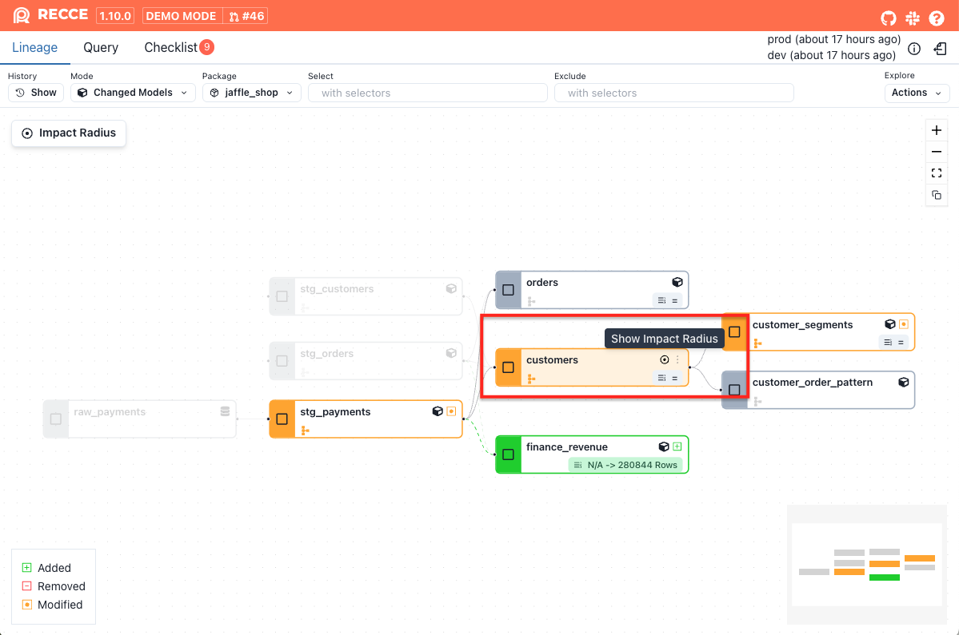Zoom in on the lineage graph
The width and height of the screenshot is (959, 635).
tap(937, 130)
